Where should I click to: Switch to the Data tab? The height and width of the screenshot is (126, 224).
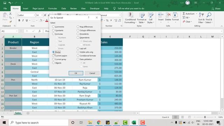pos(64,8)
